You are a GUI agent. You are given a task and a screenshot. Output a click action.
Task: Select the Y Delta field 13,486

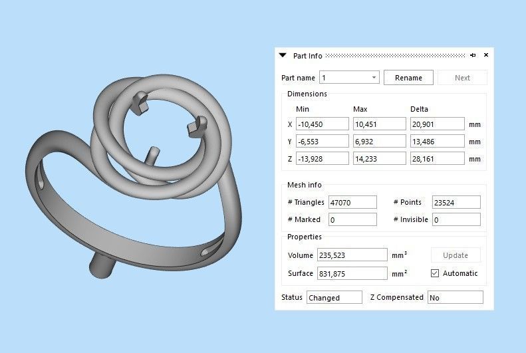(x=437, y=142)
